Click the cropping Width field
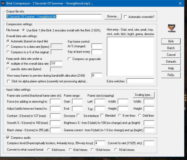187x160 pixels. pos(123,102)
